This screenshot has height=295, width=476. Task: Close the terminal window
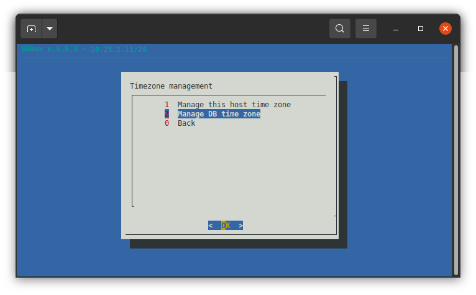pyautogui.click(x=446, y=29)
